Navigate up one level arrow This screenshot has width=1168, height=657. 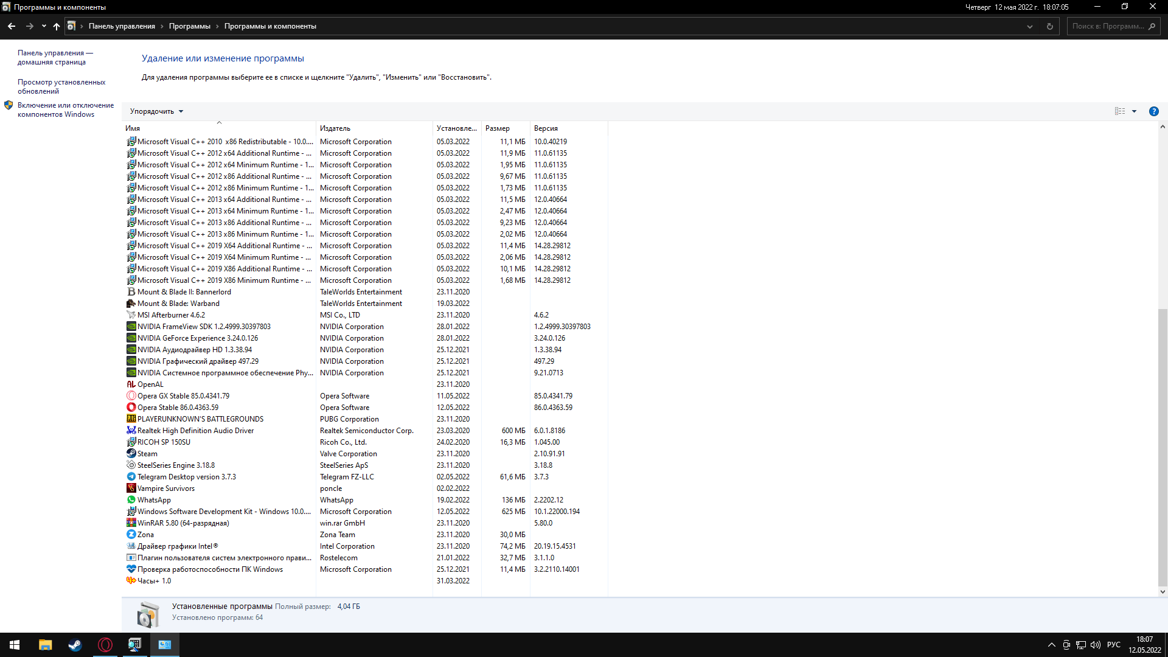point(57,26)
